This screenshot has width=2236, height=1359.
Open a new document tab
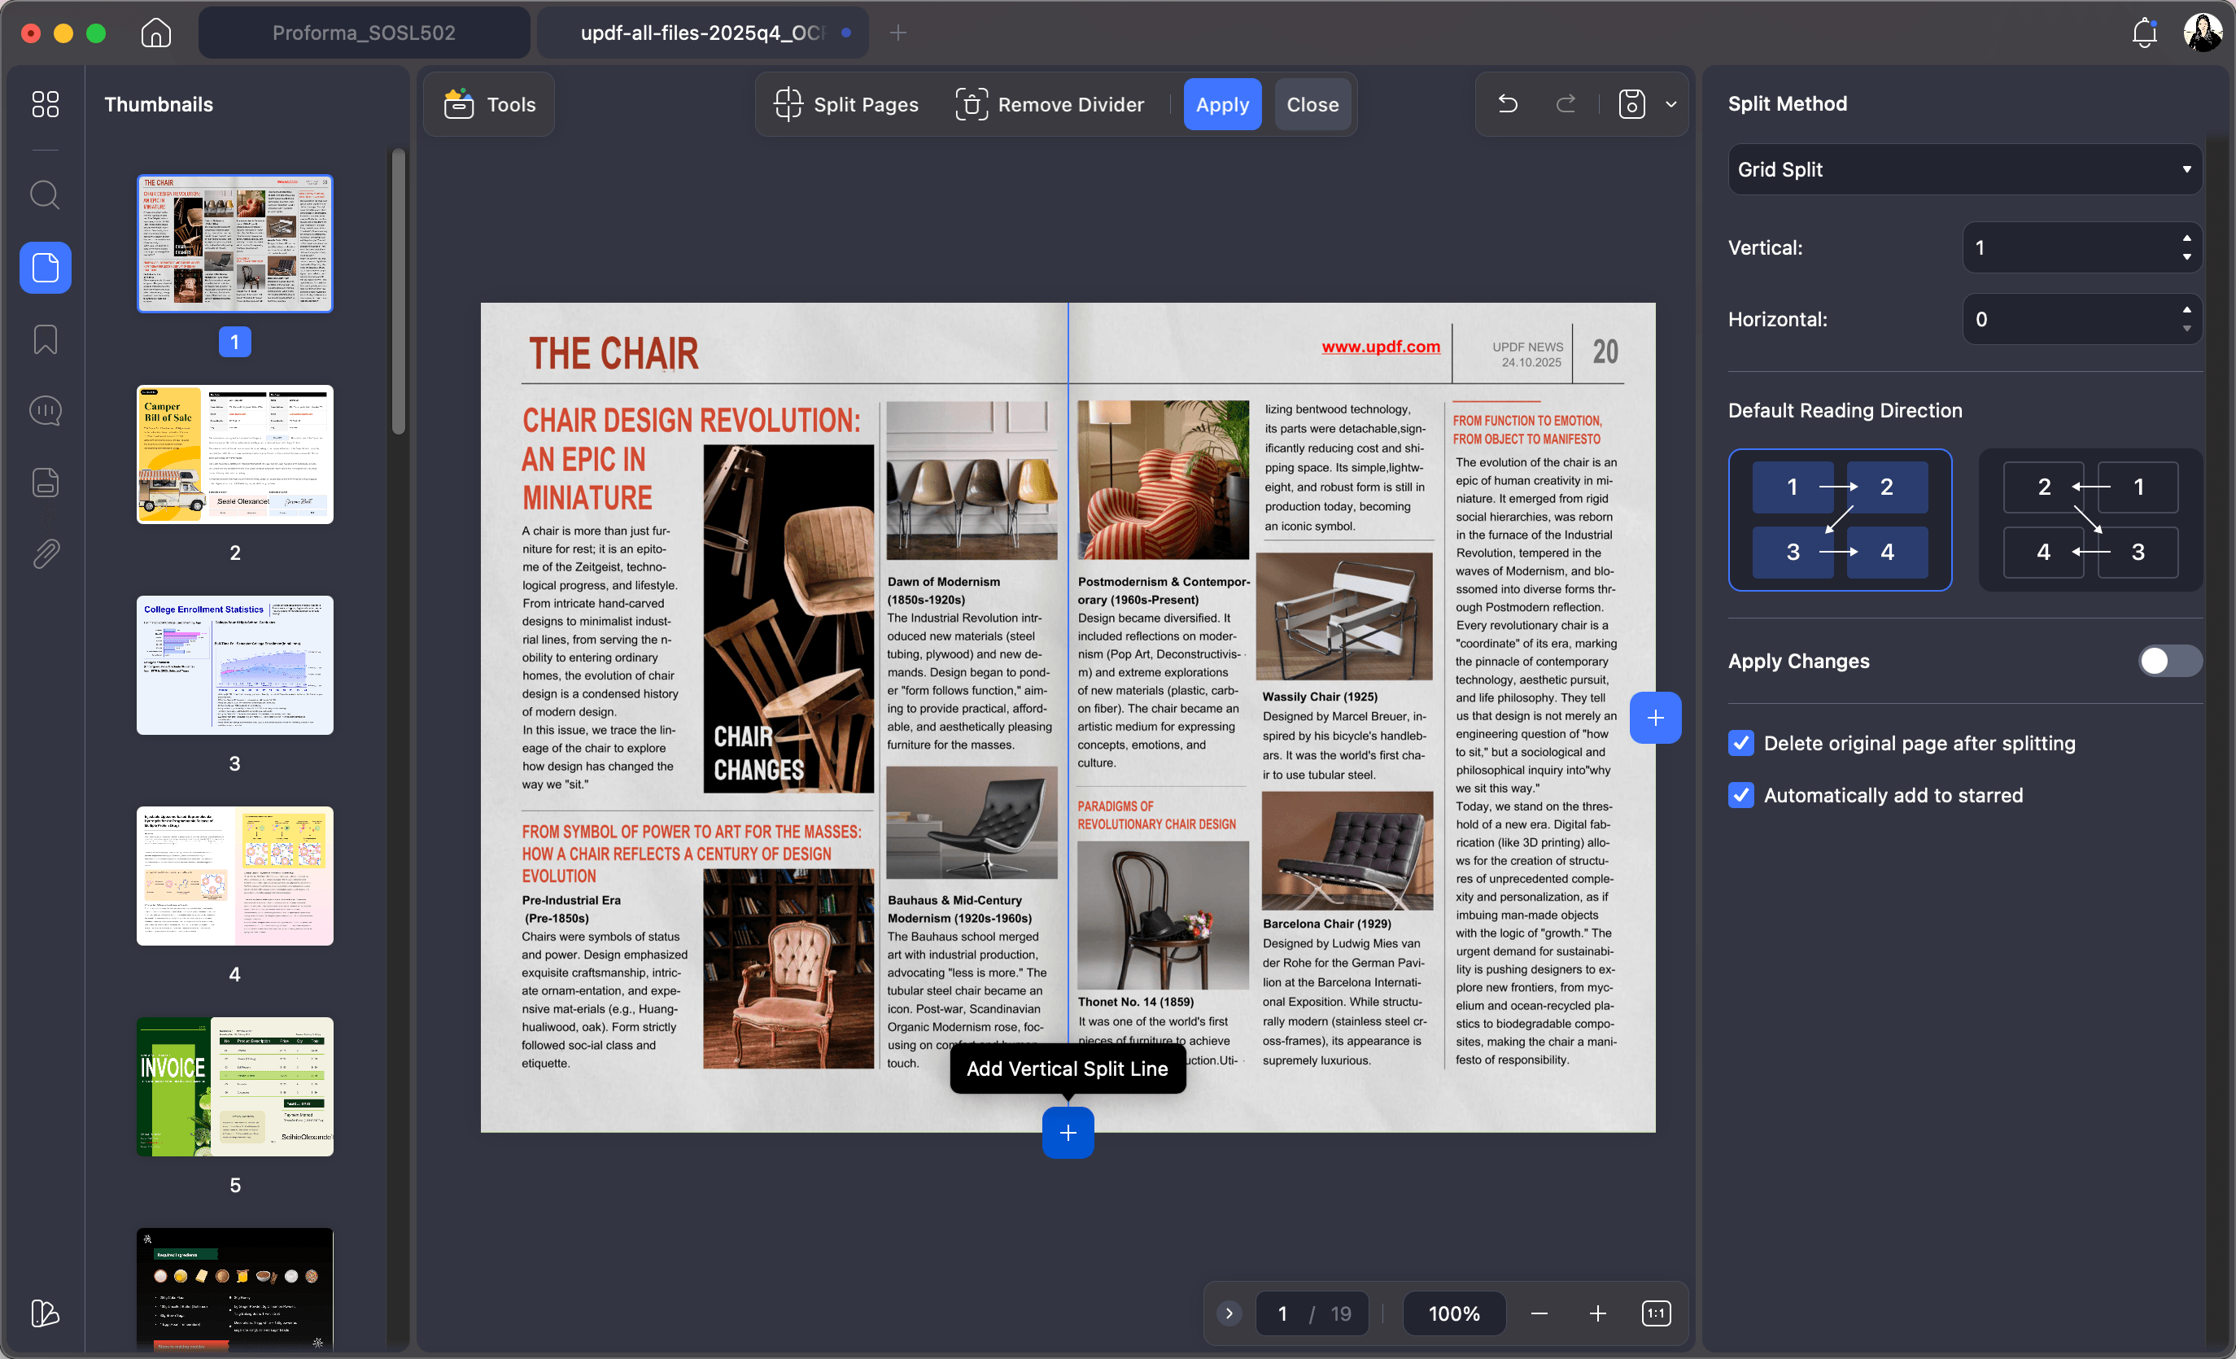point(897,32)
